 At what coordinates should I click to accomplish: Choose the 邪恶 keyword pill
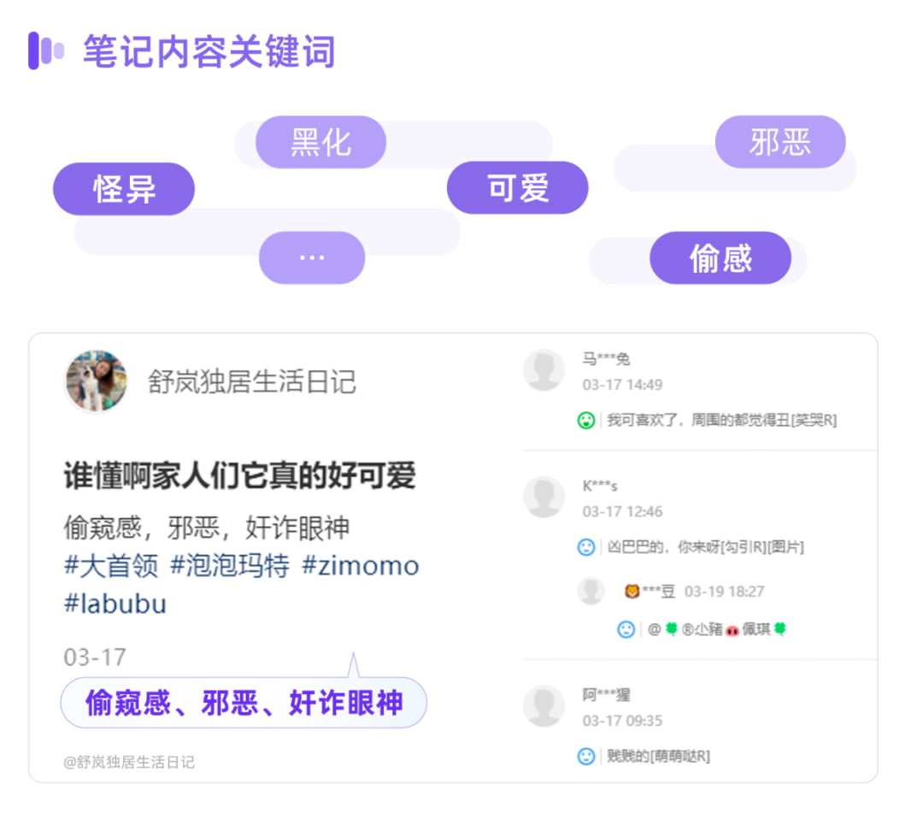click(779, 142)
